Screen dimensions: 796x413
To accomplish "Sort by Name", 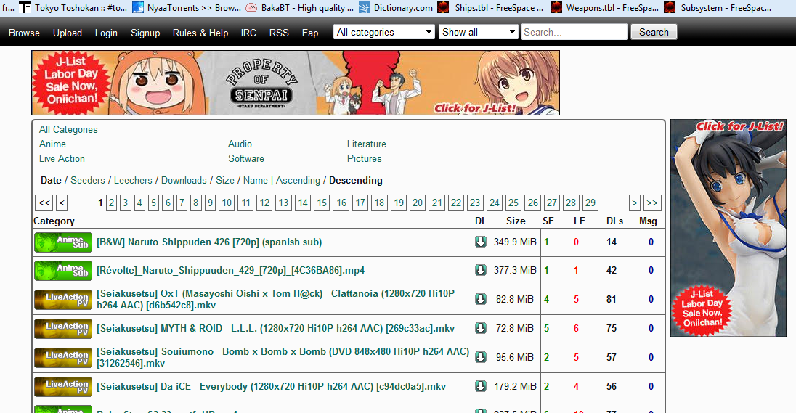I will point(256,180).
